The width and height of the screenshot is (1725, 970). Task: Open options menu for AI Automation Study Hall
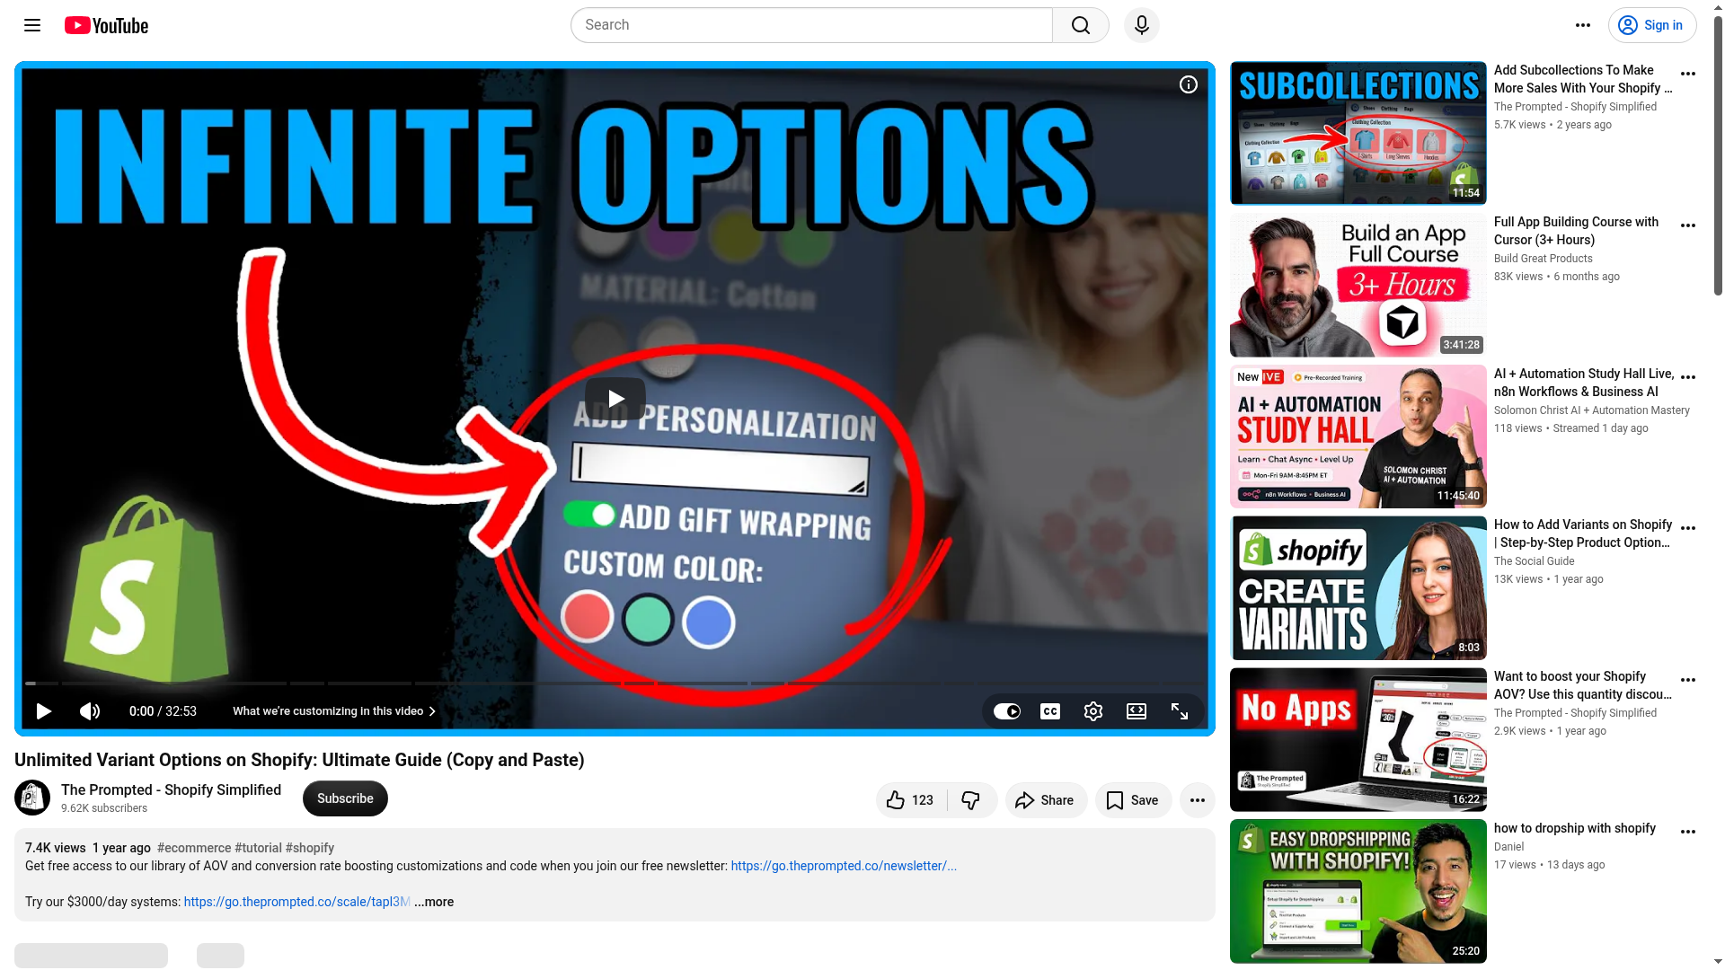point(1688,377)
